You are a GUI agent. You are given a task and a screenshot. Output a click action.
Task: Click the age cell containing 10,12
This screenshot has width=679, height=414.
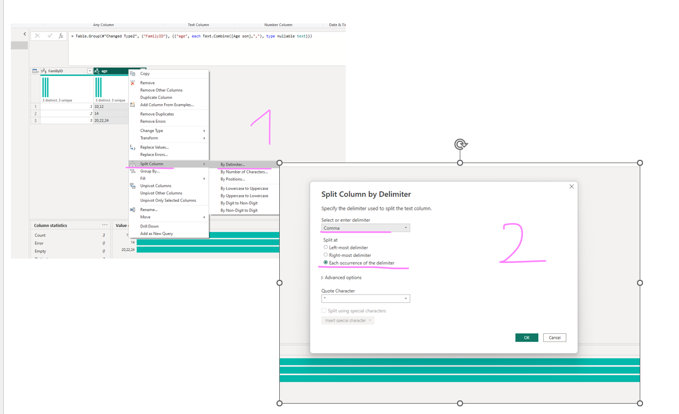[111, 106]
